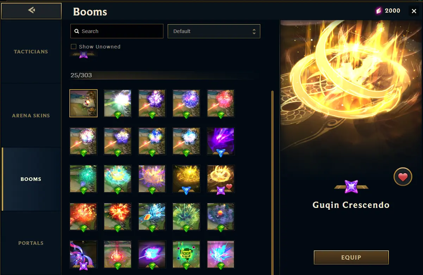Open the Arena Skins tab
The height and width of the screenshot is (275, 423).
(31, 116)
